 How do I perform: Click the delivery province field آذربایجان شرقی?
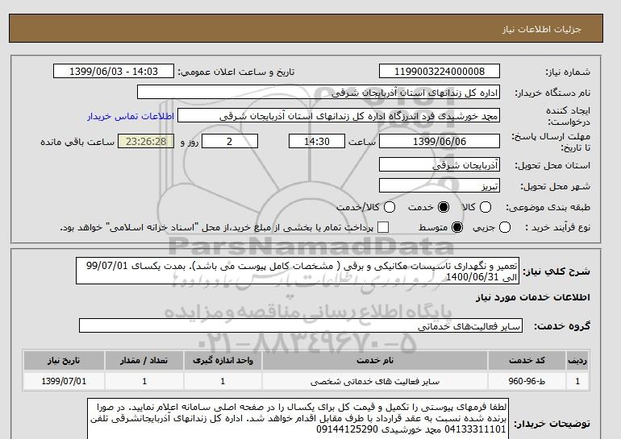click(x=440, y=165)
